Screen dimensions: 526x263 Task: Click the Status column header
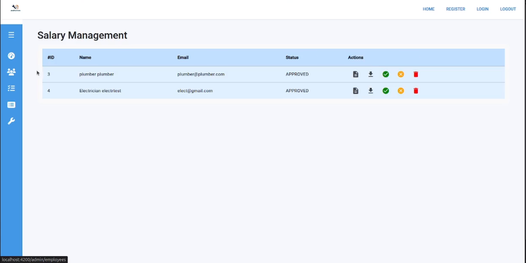tap(292, 57)
